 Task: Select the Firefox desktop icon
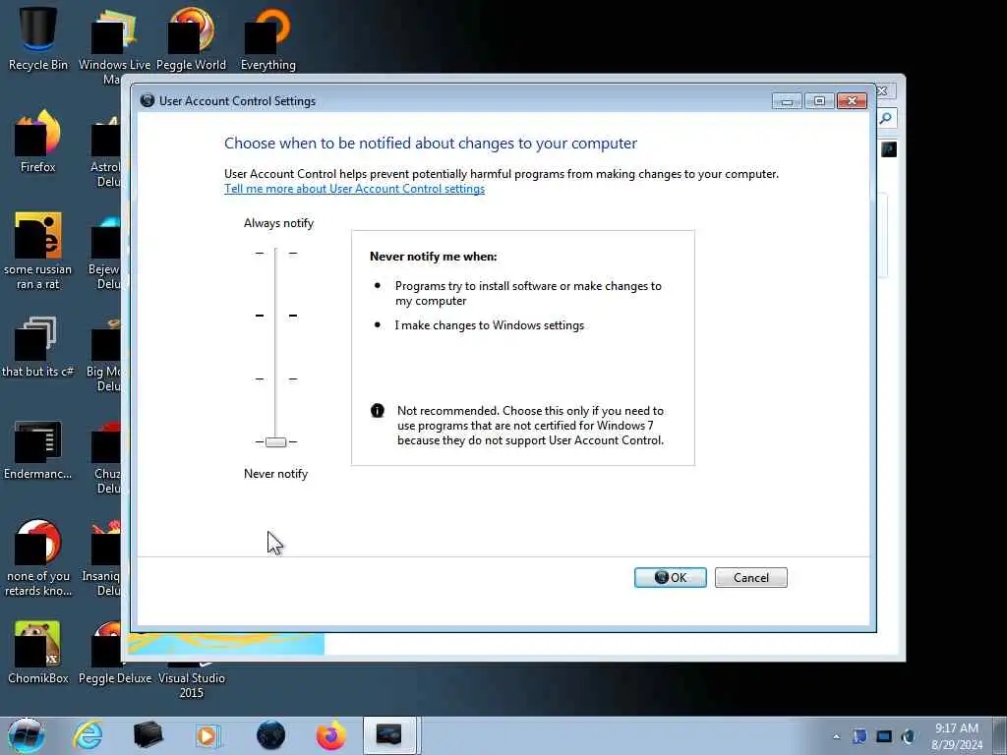pyautogui.click(x=38, y=140)
